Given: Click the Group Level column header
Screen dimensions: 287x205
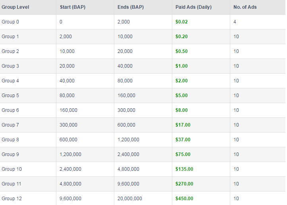Looking at the screenshot, I should [15, 7].
